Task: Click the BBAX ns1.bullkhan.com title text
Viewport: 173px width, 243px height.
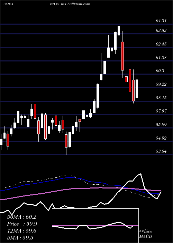Action: pyautogui.click(x=70, y=4)
